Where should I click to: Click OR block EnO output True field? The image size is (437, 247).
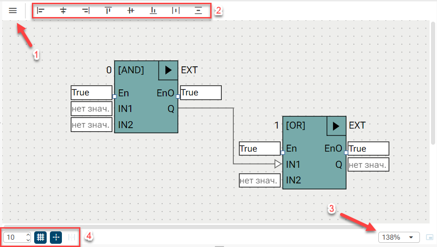368,148
